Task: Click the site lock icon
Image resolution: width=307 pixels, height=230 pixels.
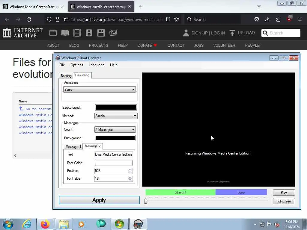Action: 57,19
